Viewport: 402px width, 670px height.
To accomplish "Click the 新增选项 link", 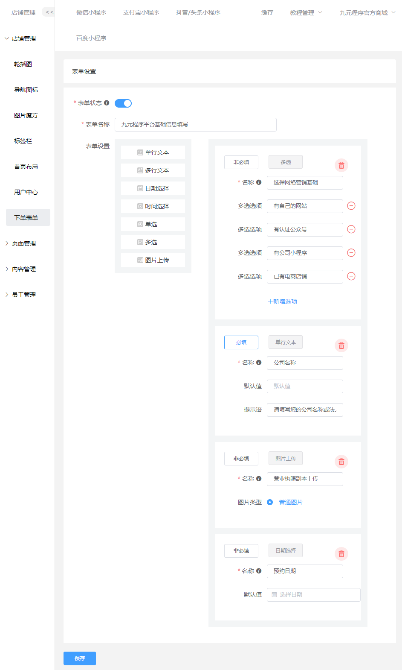I will pyautogui.click(x=282, y=301).
